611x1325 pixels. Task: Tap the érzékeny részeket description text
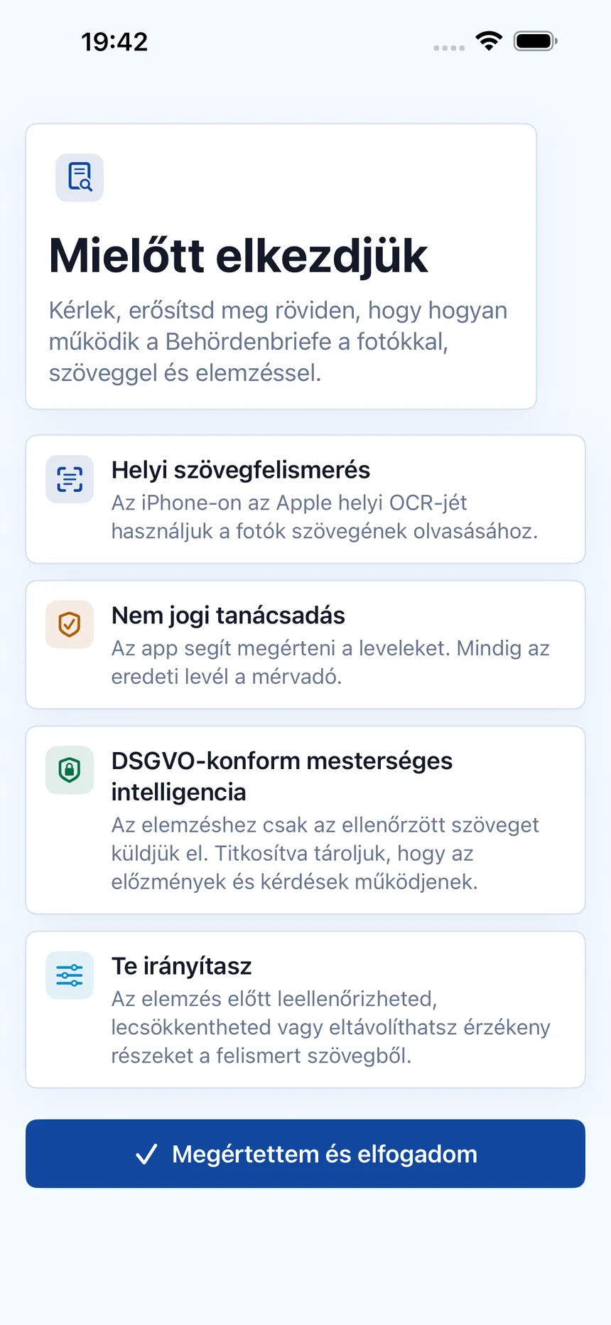331,1027
